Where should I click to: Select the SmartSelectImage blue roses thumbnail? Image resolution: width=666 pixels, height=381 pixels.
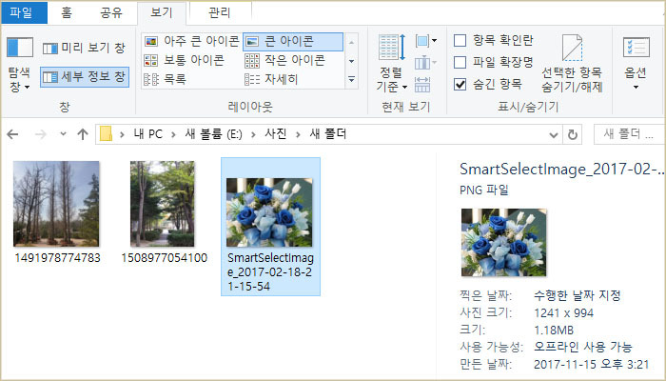[269, 212]
